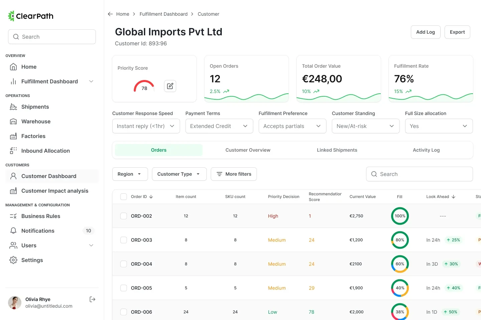
Task: Open the Customer Response Speed dropdown
Action: pos(146,126)
